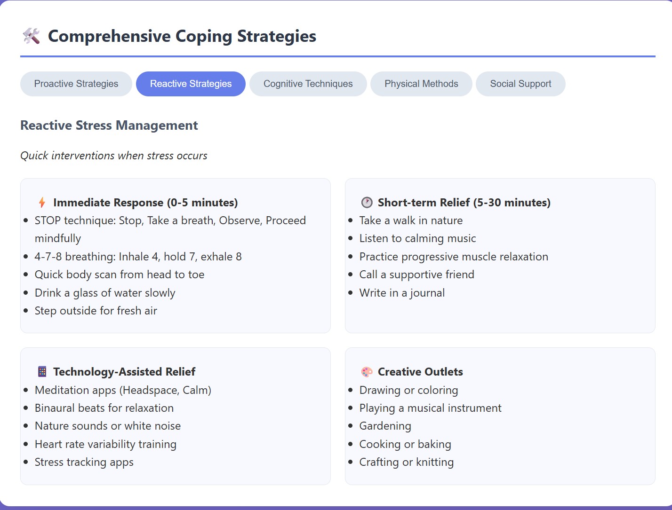Click the Immediate Response card

175,256
